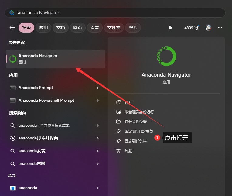The width and height of the screenshot is (232, 196).
Task: Expand chevron for anaconda安装
Action: (x=97, y=151)
